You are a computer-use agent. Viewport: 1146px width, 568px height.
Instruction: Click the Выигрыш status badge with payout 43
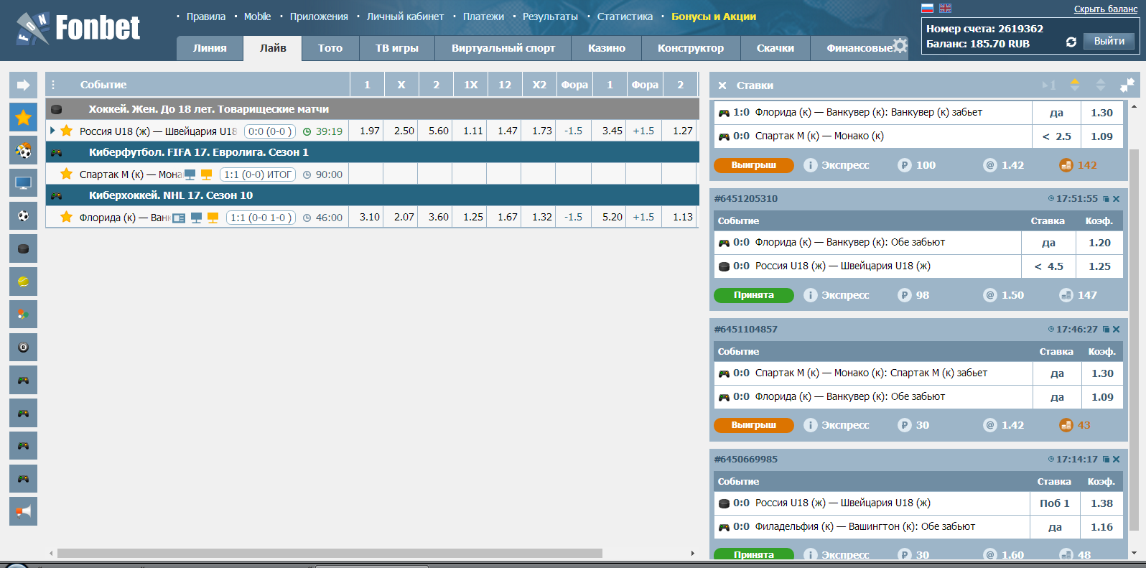pyautogui.click(x=754, y=425)
